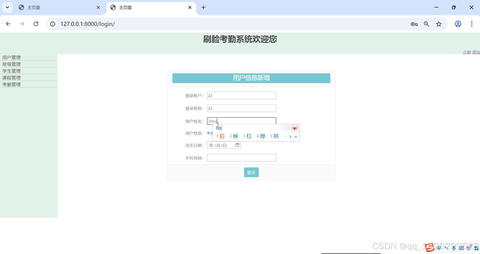
Task: Click the saved passwords key icon
Action: (414, 24)
